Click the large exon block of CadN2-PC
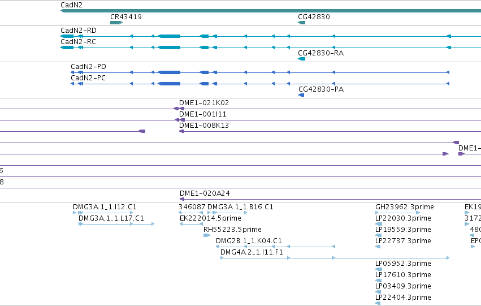This screenshot has width=481, height=306. pos(169,84)
